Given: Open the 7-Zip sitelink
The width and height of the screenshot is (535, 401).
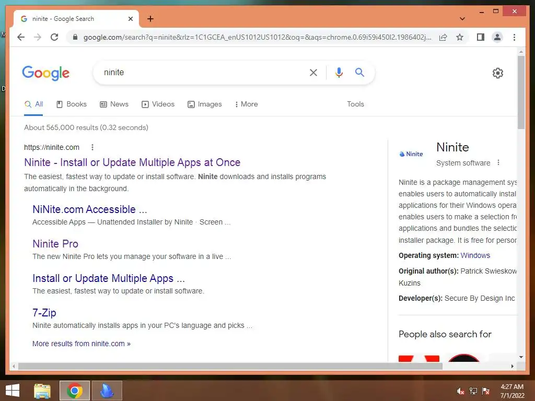Looking at the screenshot, I should 44,313.
